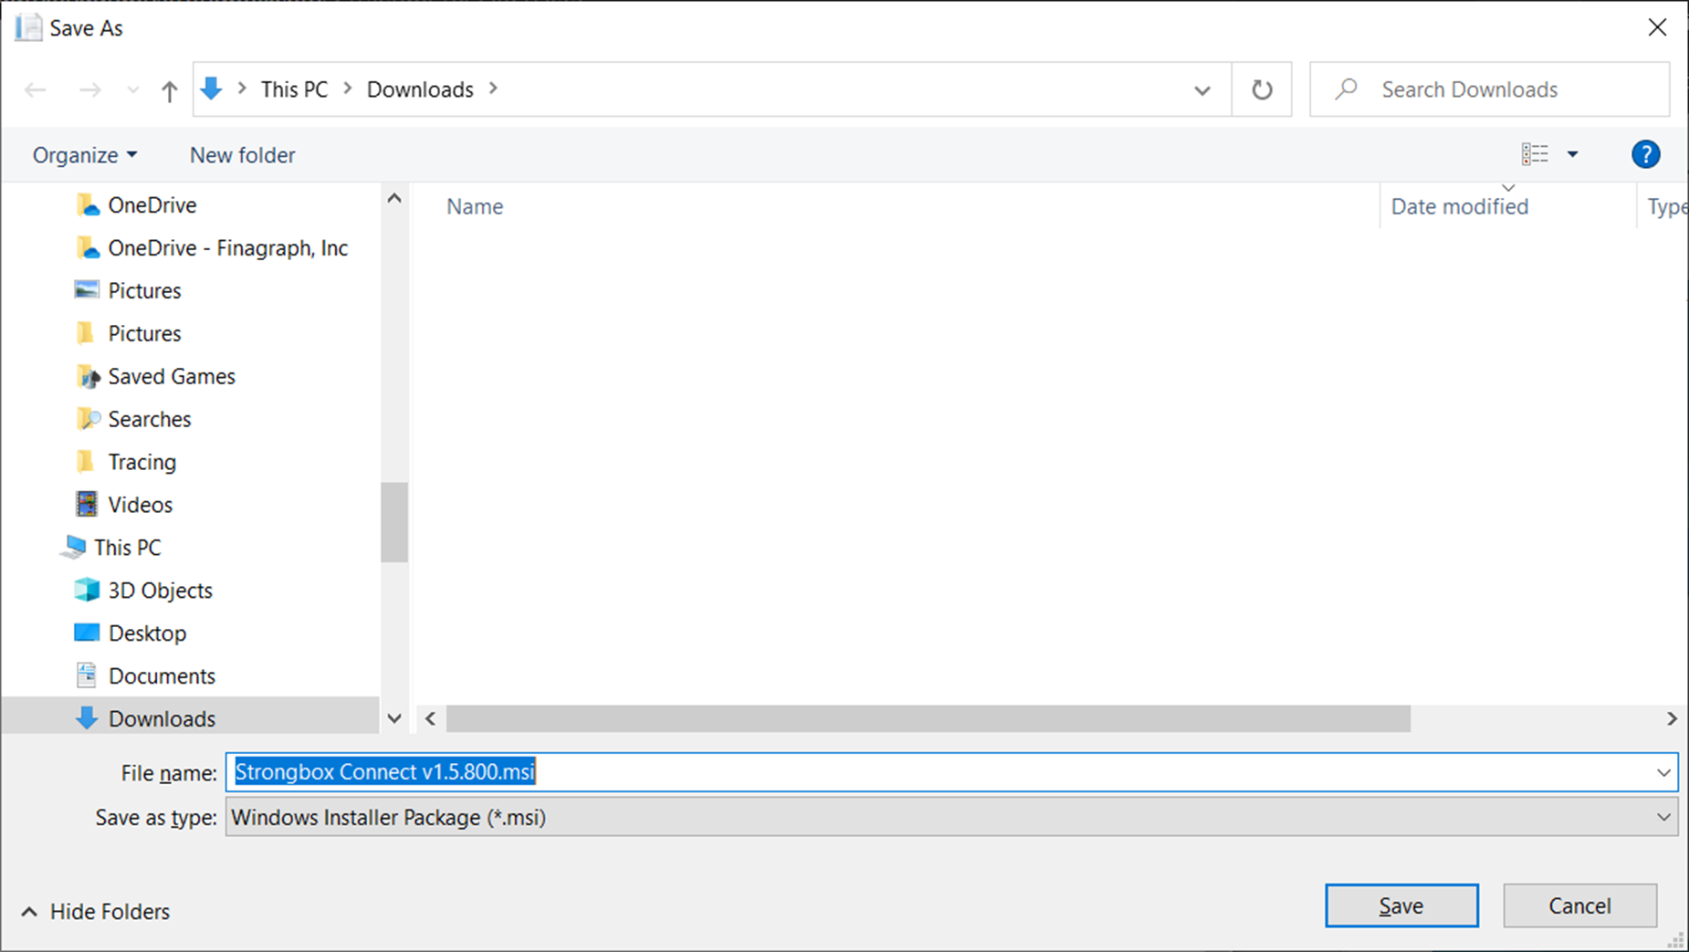This screenshot has width=1689, height=952.
Task: Open the view options dropdown arrow
Action: click(1572, 154)
